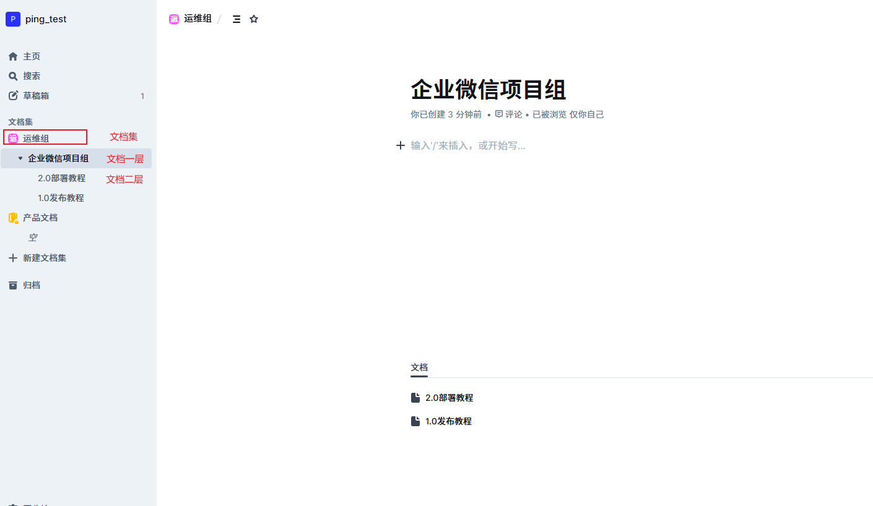
Task: Switch to the 文档 tab
Action: click(419, 367)
